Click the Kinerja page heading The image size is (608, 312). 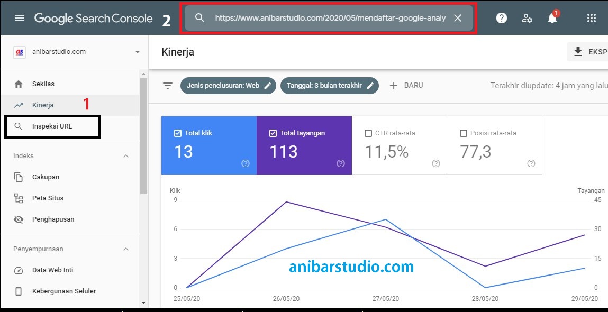tap(178, 52)
